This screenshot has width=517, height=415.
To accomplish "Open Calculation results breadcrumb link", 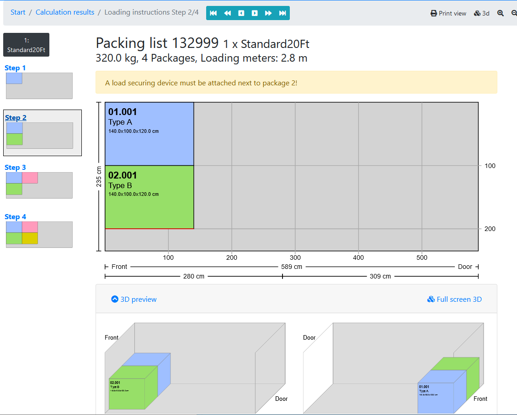I will pos(65,12).
